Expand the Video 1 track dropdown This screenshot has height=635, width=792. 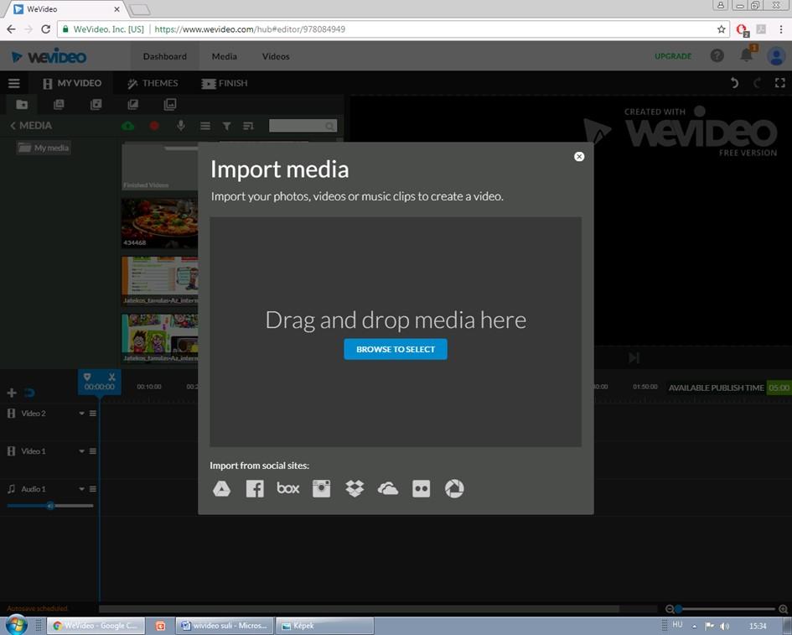[81, 451]
